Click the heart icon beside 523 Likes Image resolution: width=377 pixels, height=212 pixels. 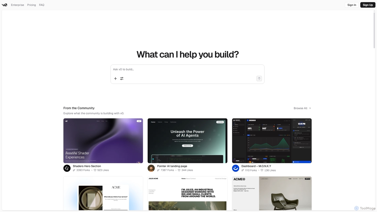pyautogui.click(x=95, y=170)
